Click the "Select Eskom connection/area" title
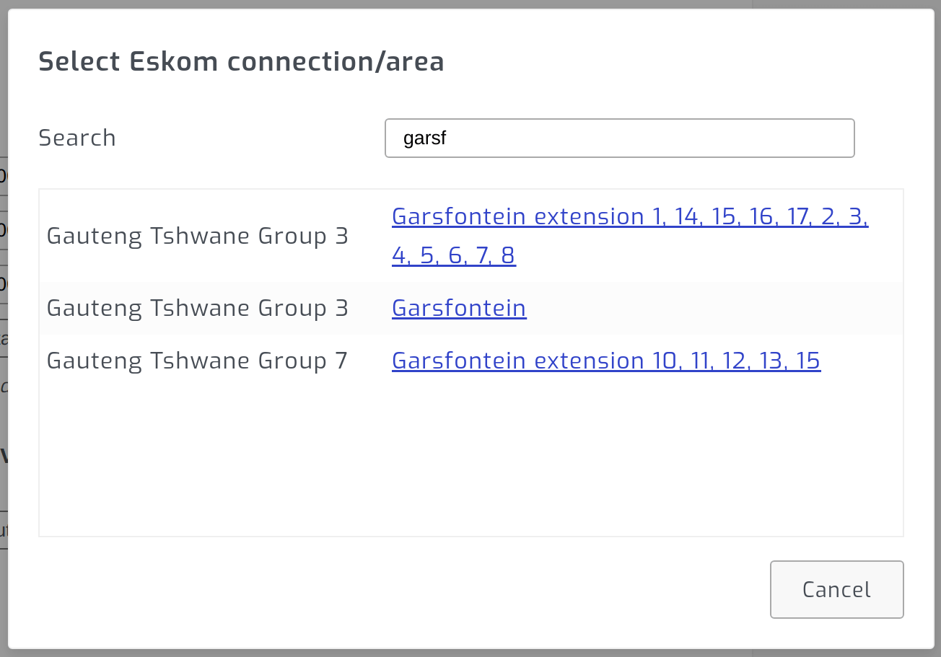 pyautogui.click(x=242, y=61)
